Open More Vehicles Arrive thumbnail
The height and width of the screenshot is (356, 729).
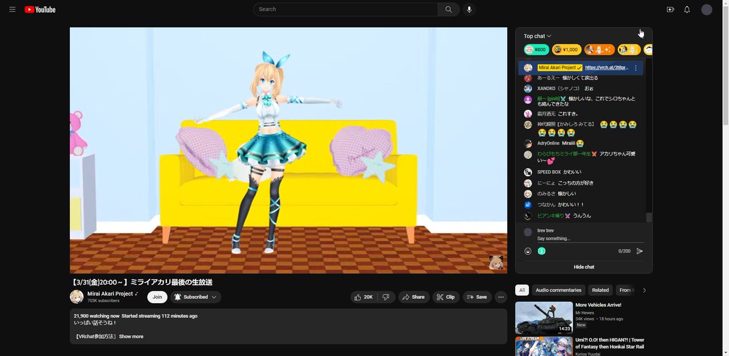pos(544,318)
